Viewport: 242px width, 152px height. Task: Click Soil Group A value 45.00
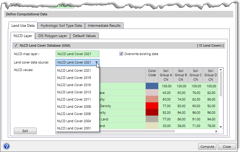click(x=166, y=93)
